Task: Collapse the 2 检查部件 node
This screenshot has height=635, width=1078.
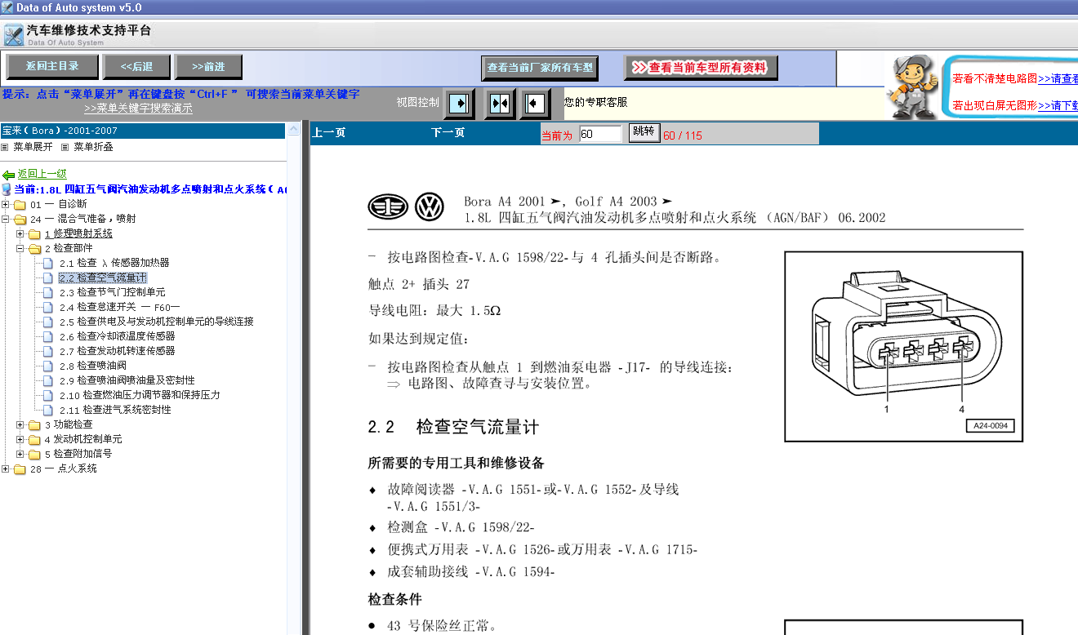Action: [x=20, y=248]
